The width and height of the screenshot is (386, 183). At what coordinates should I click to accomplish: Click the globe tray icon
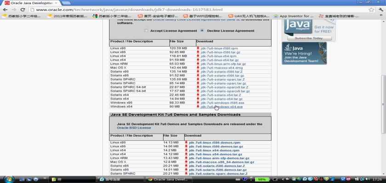pyautogui.click(x=299, y=179)
